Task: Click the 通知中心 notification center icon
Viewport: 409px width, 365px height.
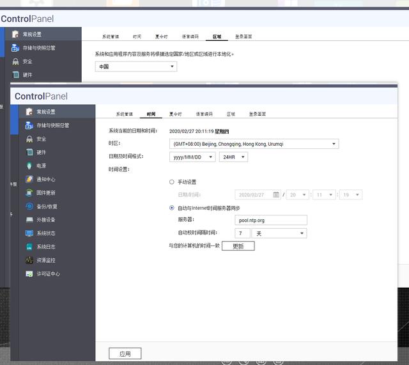Action: [x=29, y=180]
